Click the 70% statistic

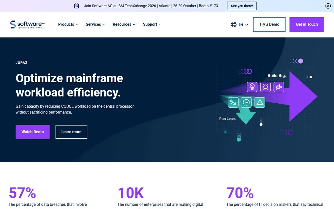(240, 193)
